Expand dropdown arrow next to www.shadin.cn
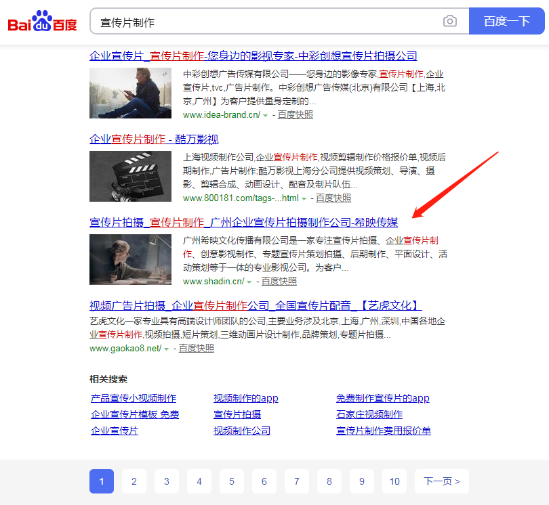The height and width of the screenshot is (505, 549). 249,282
